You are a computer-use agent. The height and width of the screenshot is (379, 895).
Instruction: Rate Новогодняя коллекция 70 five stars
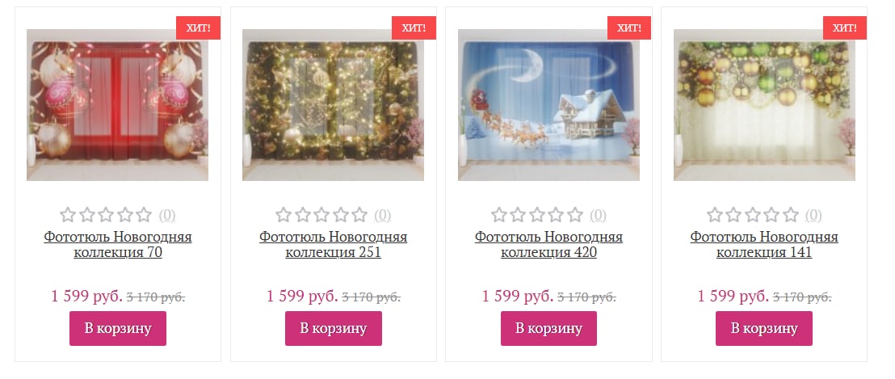tap(144, 215)
